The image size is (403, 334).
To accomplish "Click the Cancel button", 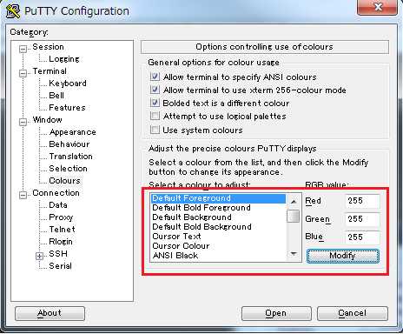I will coord(353,313).
